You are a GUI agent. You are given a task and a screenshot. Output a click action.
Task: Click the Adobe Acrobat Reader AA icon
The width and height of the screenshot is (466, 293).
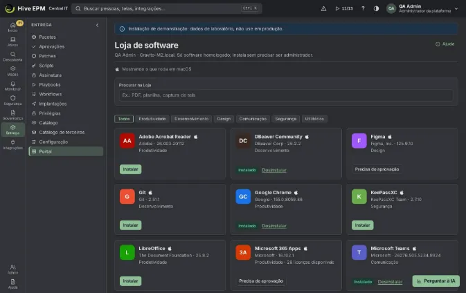[x=127, y=141]
